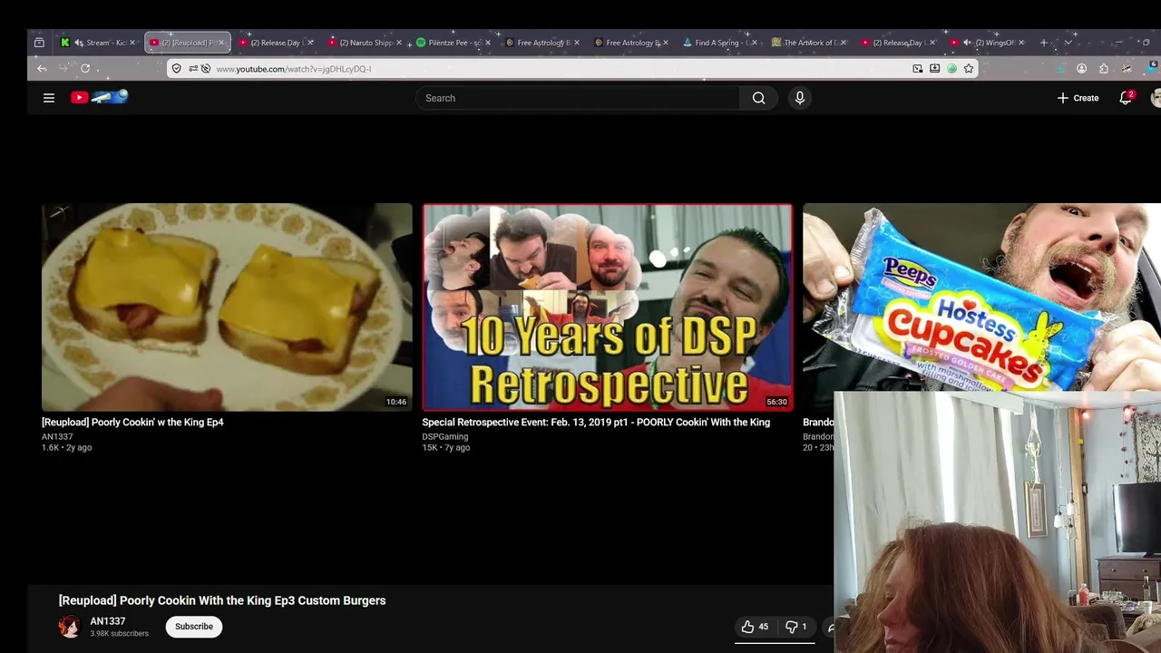This screenshot has width=1161, height=653.
Task: Dislike the video with thumbs down
Action: (795, 627)
